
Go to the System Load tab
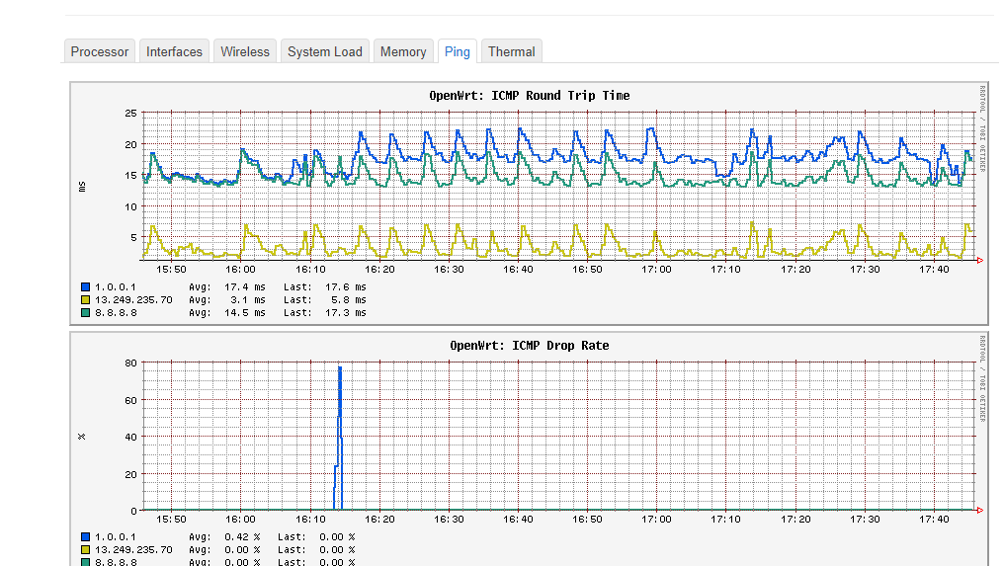[325, 51]
